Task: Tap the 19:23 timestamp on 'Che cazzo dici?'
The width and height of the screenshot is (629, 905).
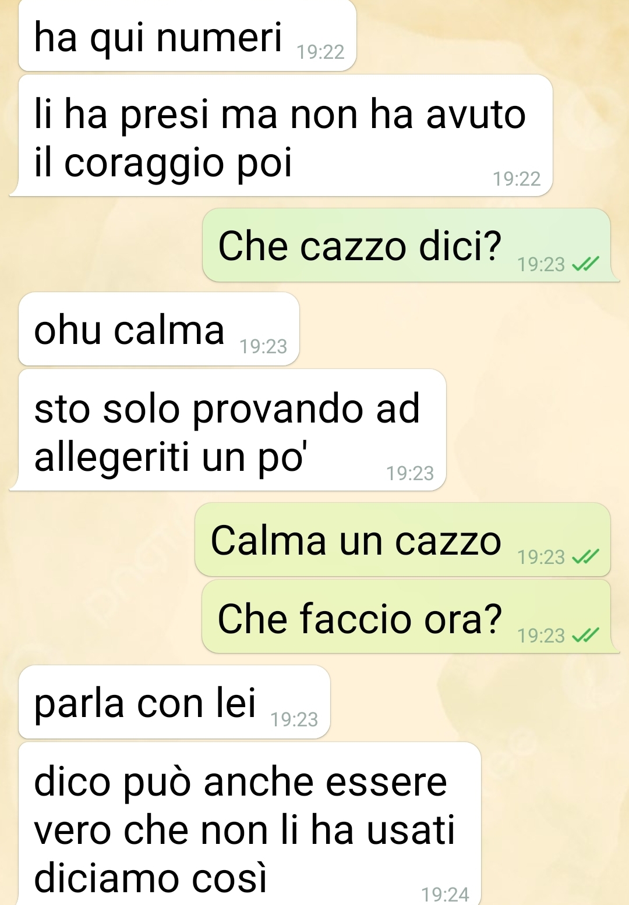Action: coord(541,265)
